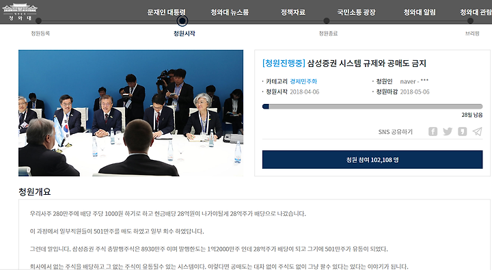Screen dimensions: 492x270
Task: Open the 경제민주화 category link
Action: click(303, 81)
